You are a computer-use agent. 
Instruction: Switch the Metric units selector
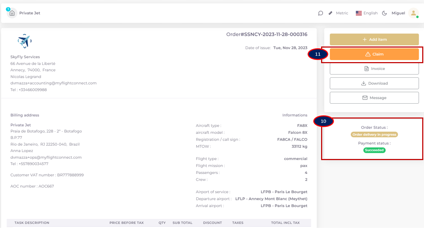click(x=342, y=13)
